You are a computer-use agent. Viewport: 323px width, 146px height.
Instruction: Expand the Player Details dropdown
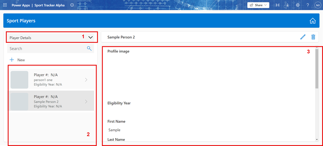pos(90,38)
